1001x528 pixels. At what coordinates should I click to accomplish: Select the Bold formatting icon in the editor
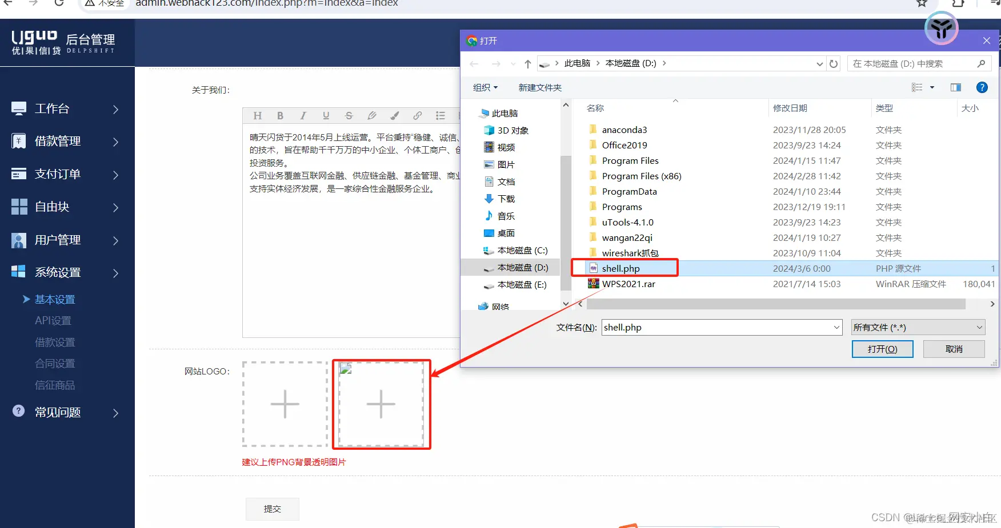[280, 115]
